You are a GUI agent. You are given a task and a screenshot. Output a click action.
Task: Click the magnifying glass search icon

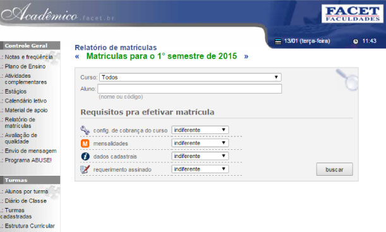coord(347,79)
